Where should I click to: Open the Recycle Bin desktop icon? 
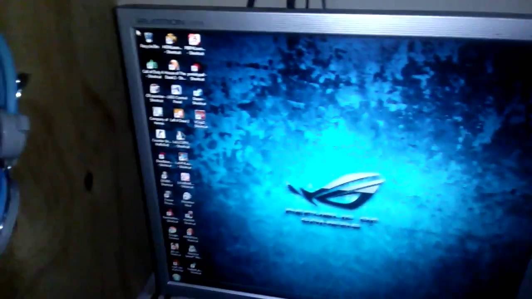click(149, 40)
